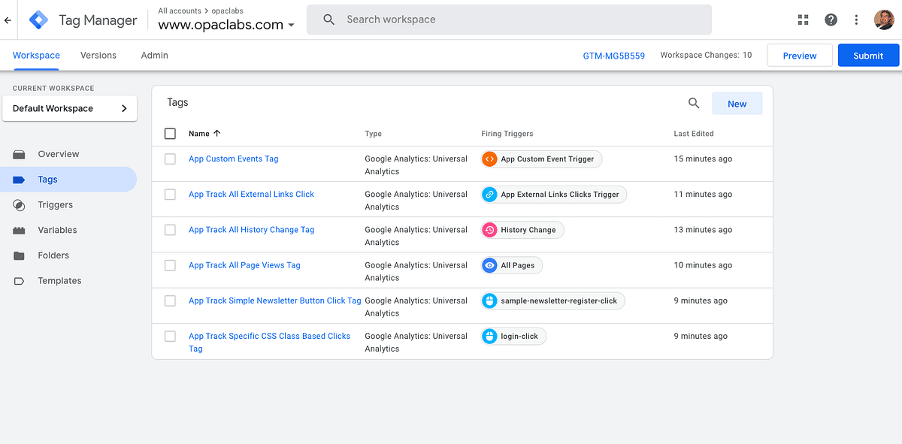
Task: Click the Tags label icon in sidebar
Action: (x=19, y=180)
